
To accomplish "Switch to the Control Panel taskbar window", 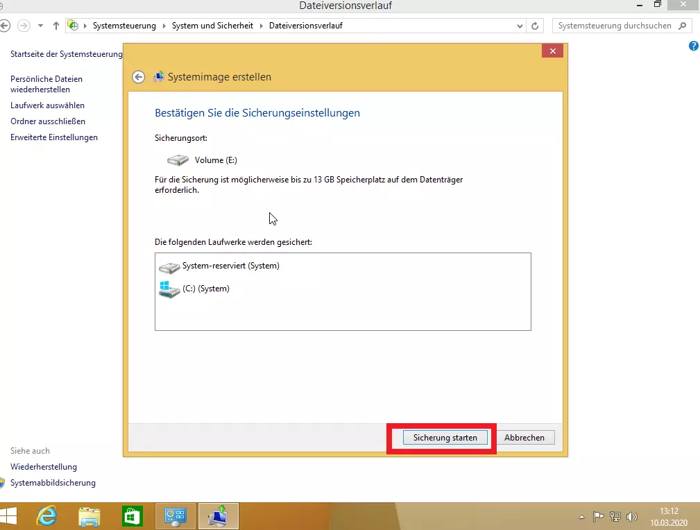I will [x=176, y=517].
